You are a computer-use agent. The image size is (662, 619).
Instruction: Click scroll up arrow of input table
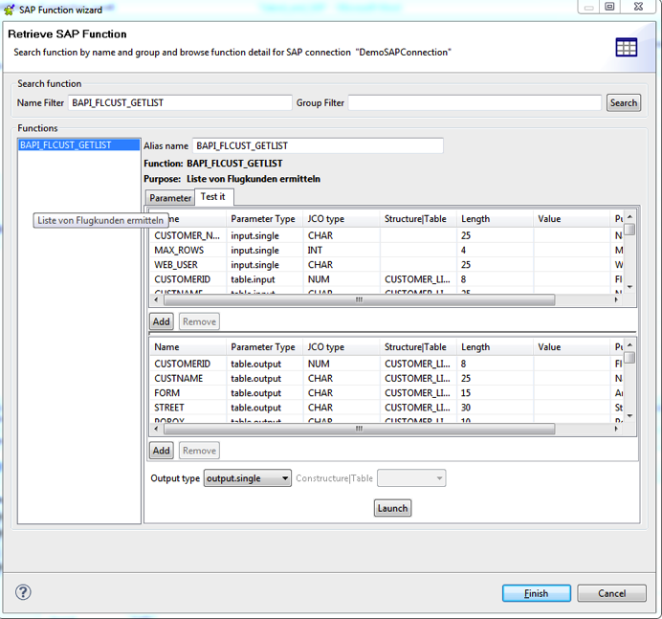pyautogui.click(x=629, y=216)
